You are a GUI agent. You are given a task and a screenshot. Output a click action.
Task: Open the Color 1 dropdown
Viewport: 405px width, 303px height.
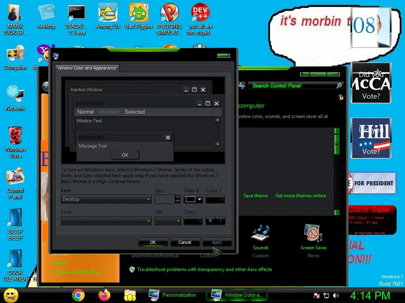pyautogui.click(x=193, y=199)
